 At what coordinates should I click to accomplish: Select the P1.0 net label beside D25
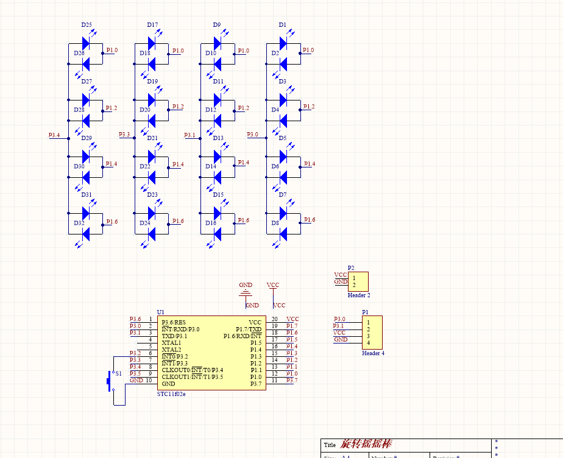tap(112, 51)
